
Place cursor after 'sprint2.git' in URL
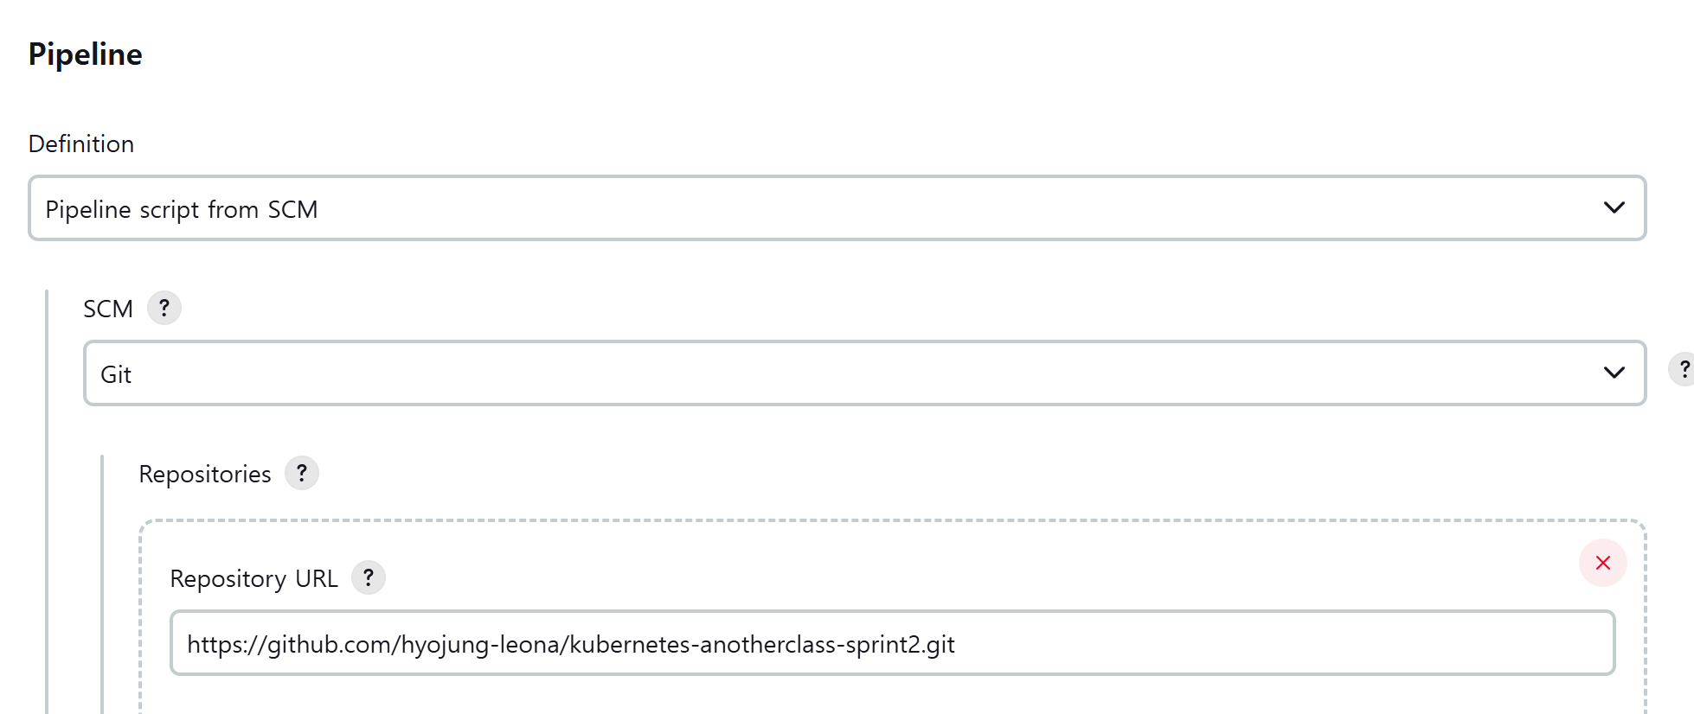click(957, 645)
